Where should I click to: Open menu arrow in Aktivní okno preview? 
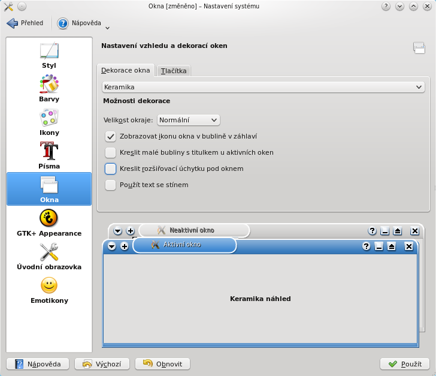pyautogui.click(x=111, y=246)
